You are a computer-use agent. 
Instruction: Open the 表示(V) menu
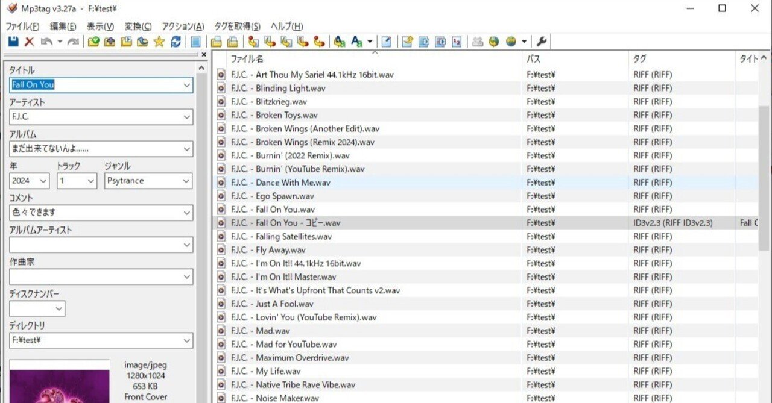(100, 27)
